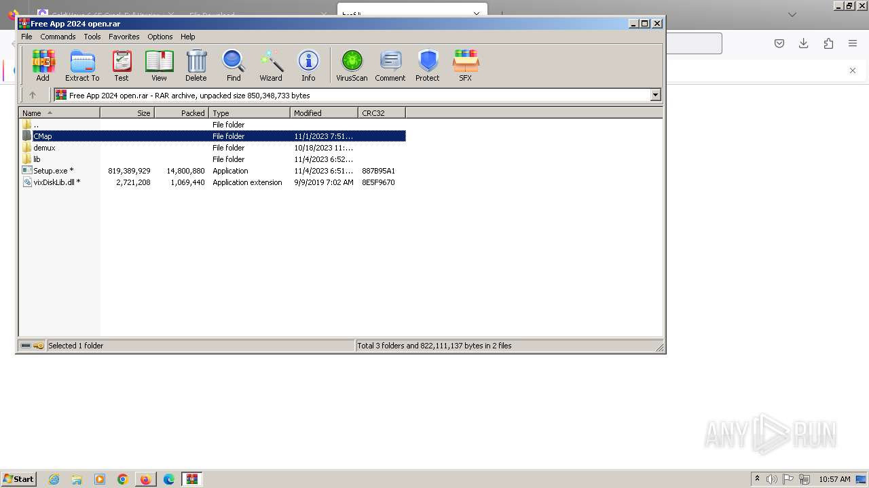Screen dimensions: 869x488
Task: Open the Windows Start button
Action: 18,479
